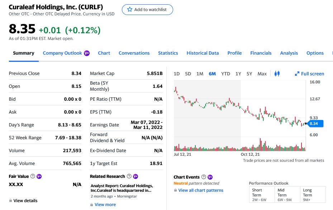
Task: Click View more under Related Research
Action: (105, 205)
